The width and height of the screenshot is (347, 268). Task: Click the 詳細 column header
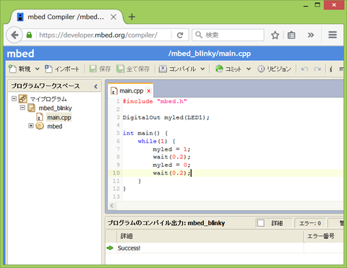point(210,236)
